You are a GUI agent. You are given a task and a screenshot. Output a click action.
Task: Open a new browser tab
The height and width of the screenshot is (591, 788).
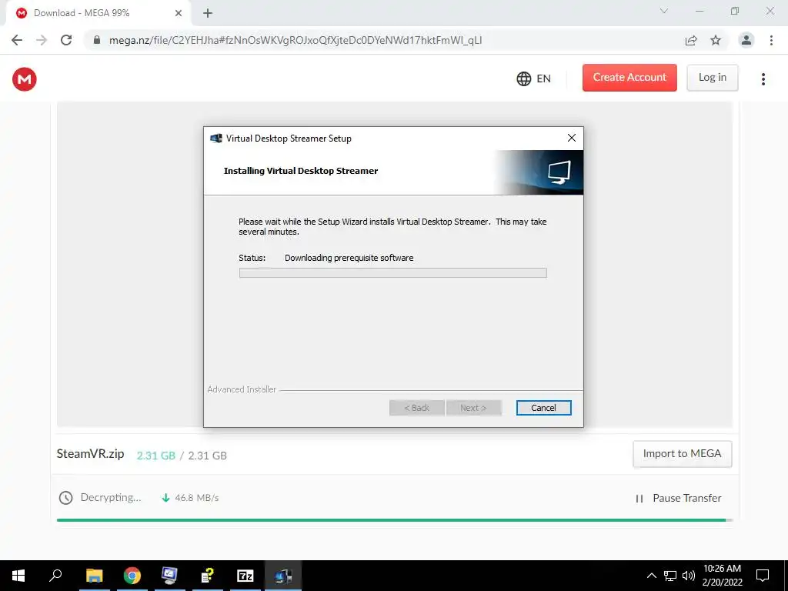point(208,13)
